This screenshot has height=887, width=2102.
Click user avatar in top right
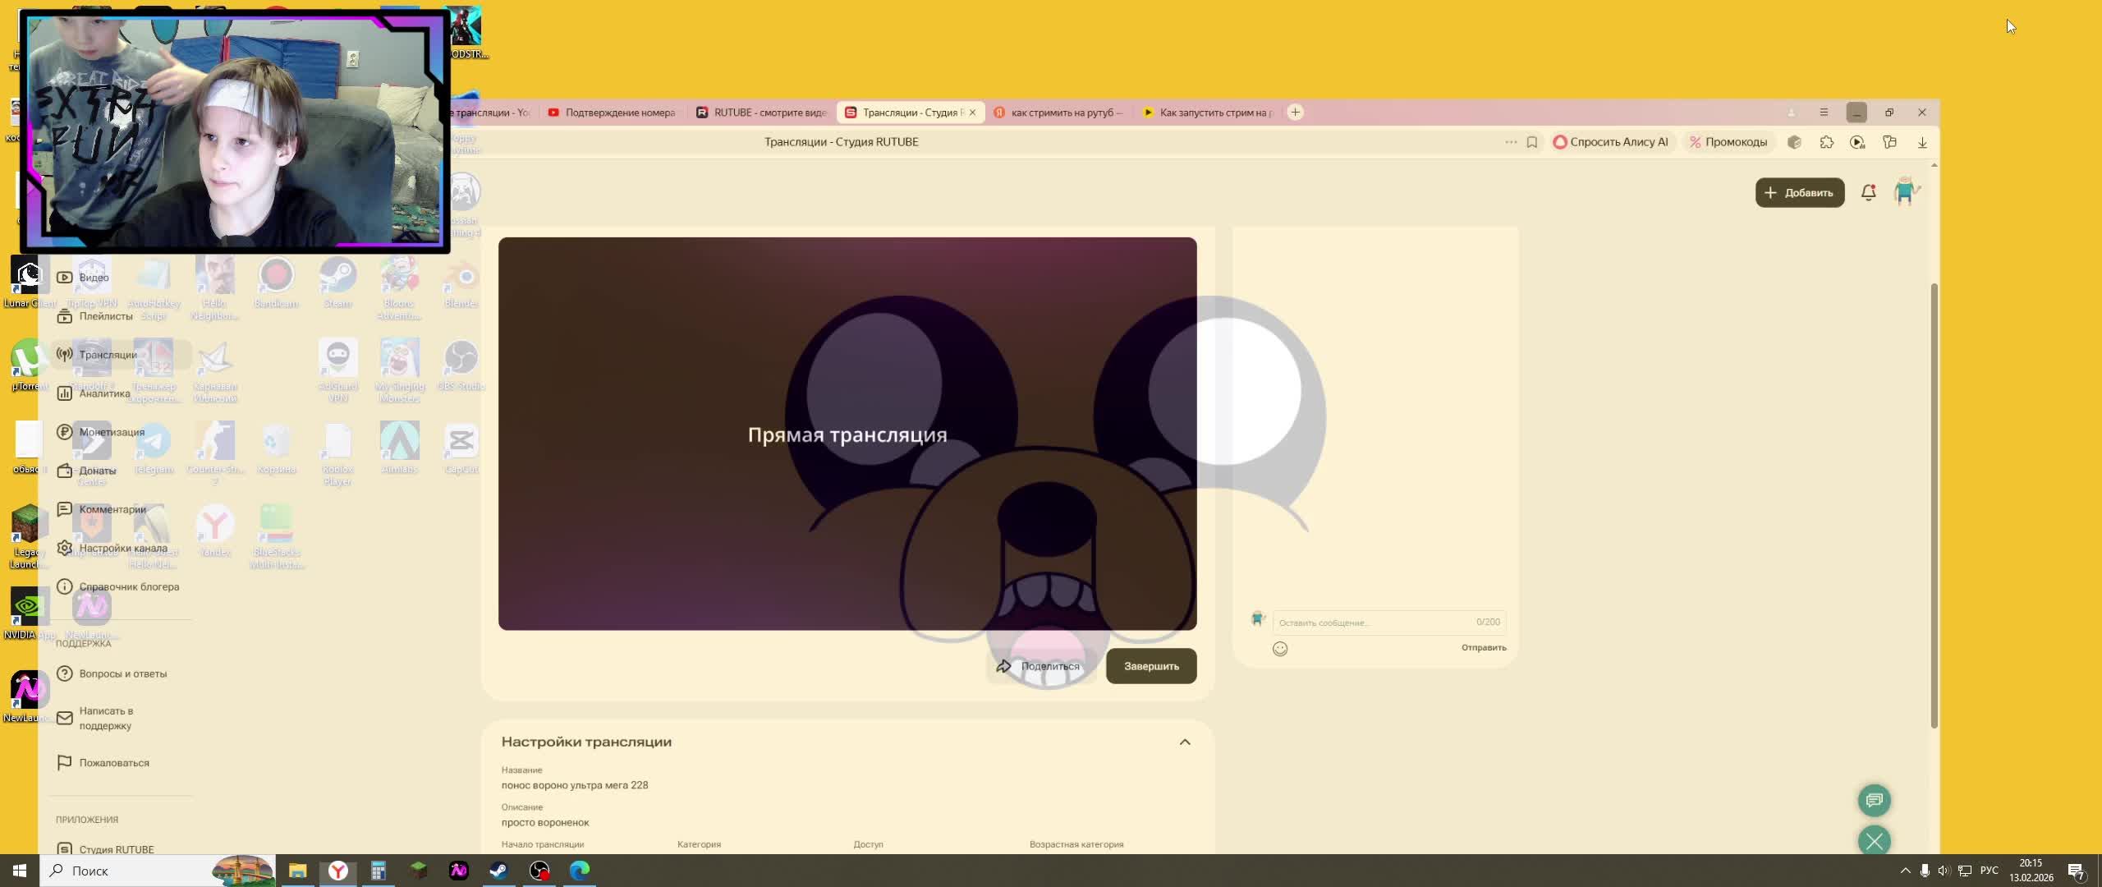tap(1906, 192)
